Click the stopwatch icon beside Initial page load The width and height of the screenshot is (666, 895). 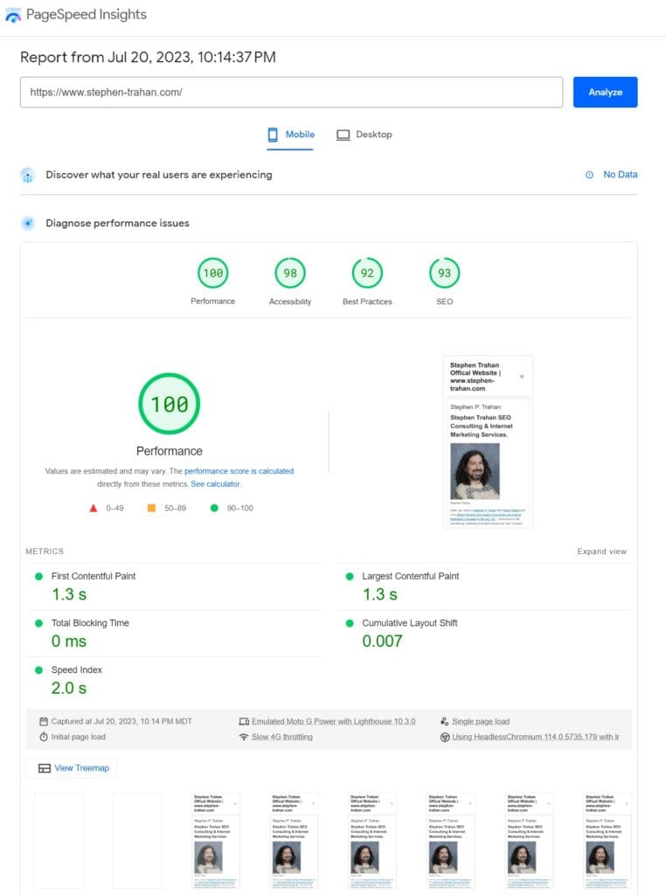tap(44, 737)
